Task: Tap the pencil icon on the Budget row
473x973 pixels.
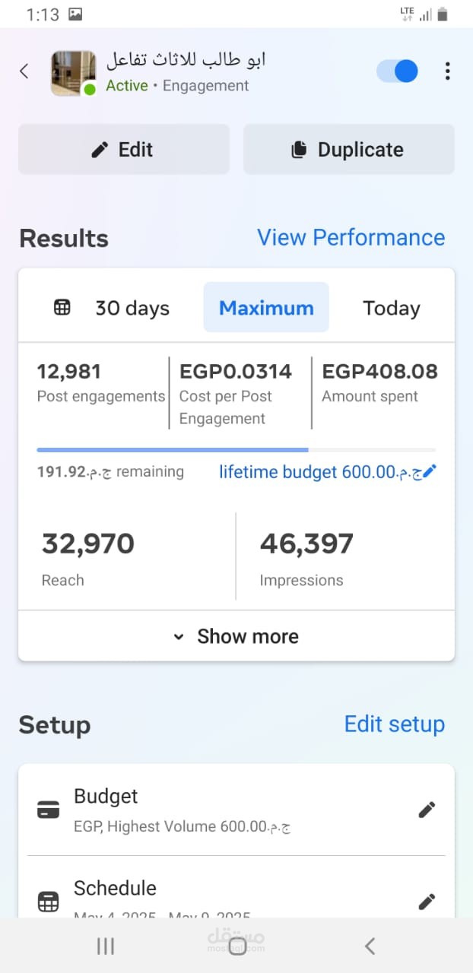Action: click(427, 810)
